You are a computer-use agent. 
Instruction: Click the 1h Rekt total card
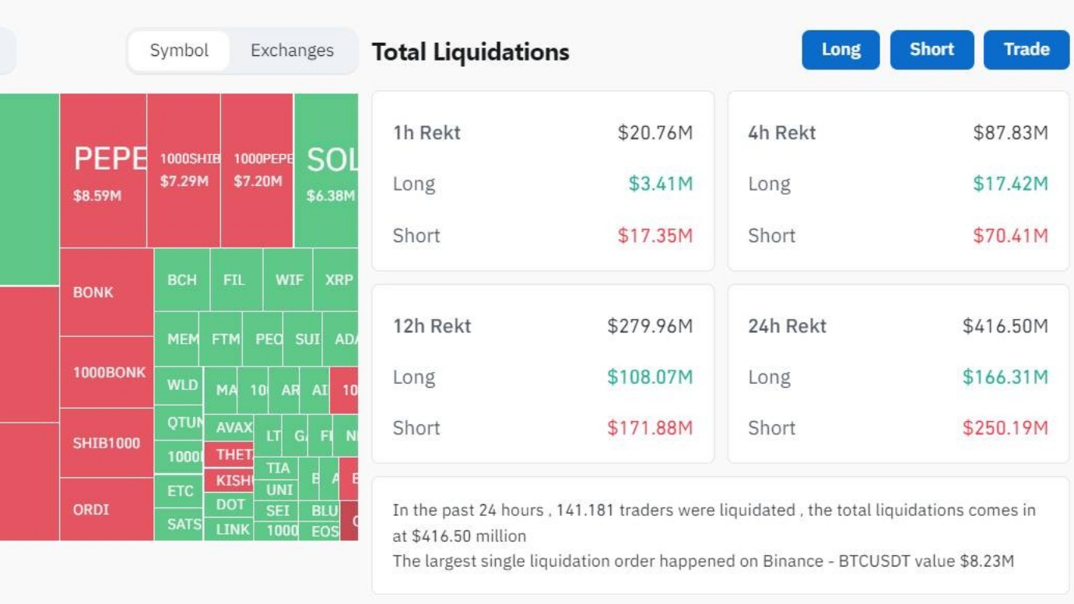[542, 181]
